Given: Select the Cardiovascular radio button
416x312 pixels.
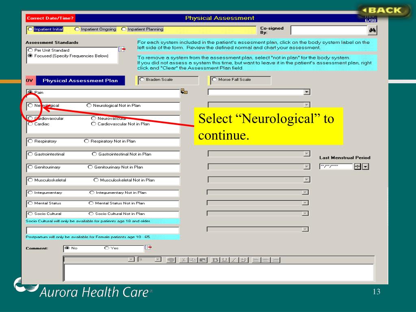Looking at the screenshot, I should (x=30, y=118).
